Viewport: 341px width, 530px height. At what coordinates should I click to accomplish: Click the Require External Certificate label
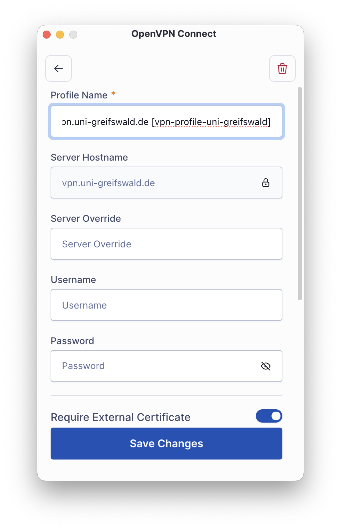point(121,417)
